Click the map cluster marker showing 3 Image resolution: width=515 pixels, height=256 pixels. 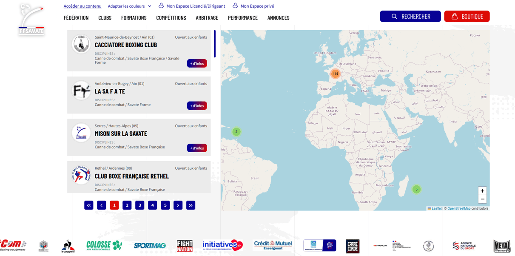click(416, 189)
